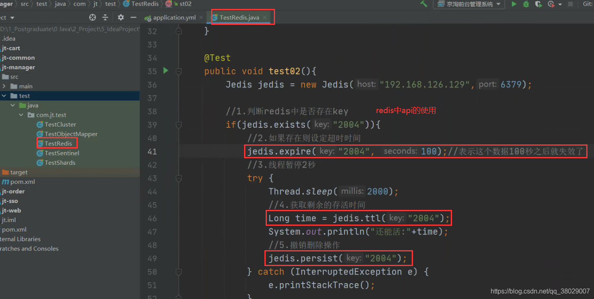Click the Profiler run icon
The image size is (594, 299).
coord(551,4)
